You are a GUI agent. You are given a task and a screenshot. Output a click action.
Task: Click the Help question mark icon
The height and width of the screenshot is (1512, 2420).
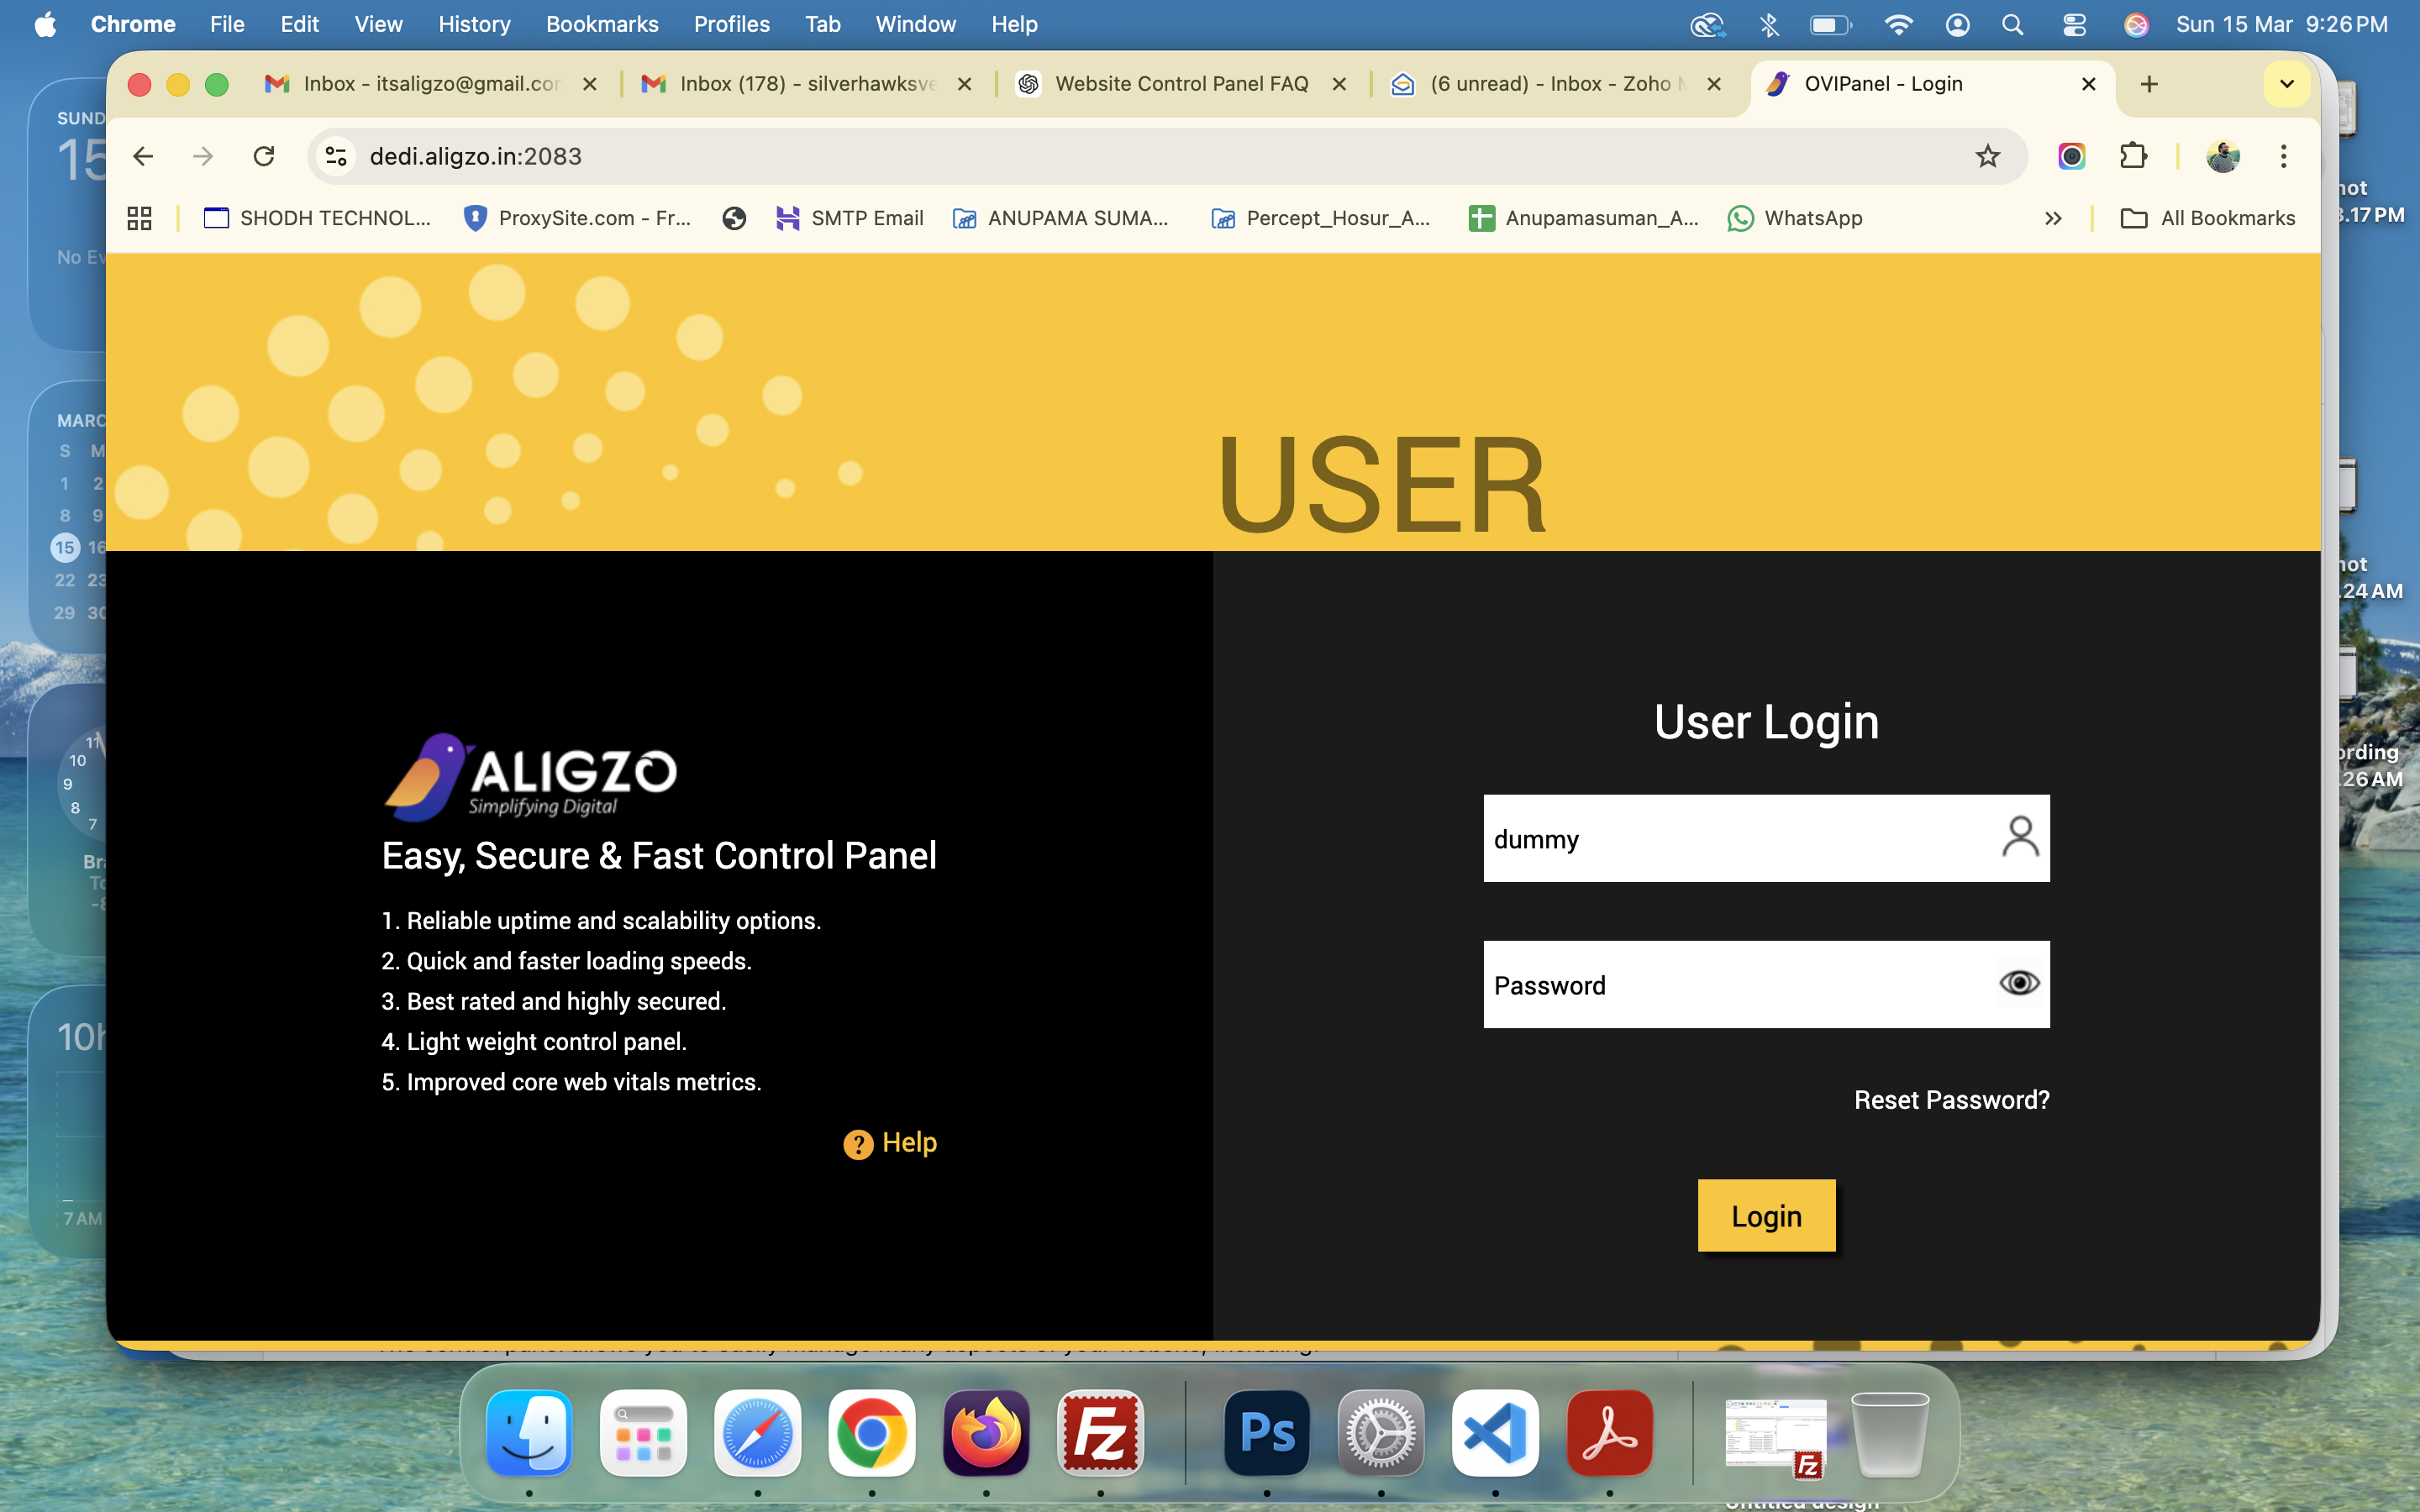point(858,1144)
